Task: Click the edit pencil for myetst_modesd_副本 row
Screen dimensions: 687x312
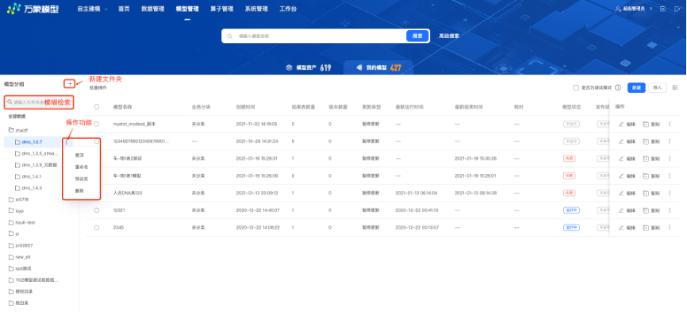Action: click(621, 124)
